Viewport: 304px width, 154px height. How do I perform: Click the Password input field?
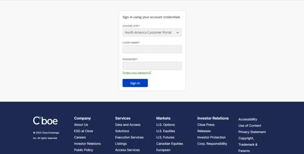click(x=152, y=66)
